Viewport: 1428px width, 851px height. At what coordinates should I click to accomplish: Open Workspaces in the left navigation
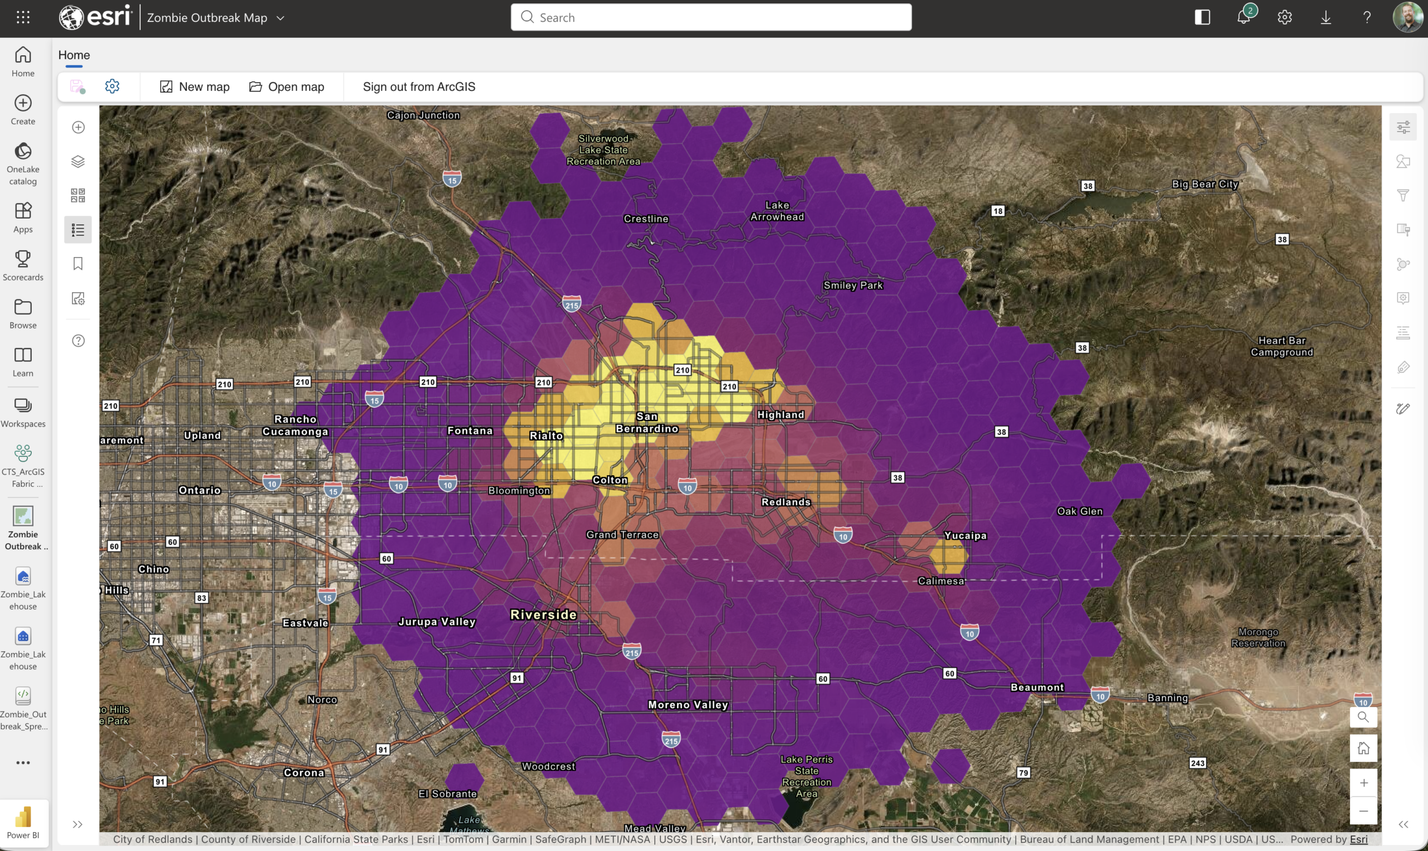(23, 412)
